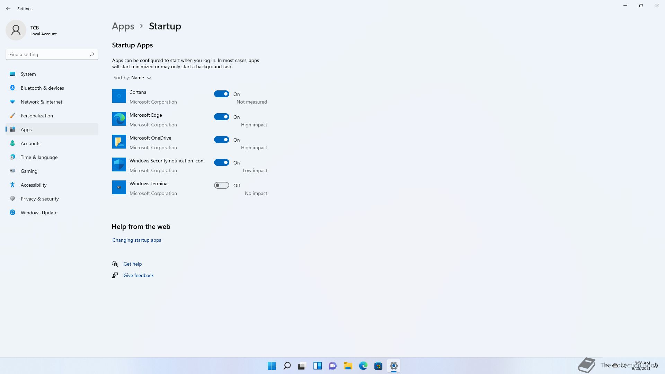Image resolution: width=665 pixels, height=374 pixels.
Task: Open Time & language settings
Action: point(52,157)
